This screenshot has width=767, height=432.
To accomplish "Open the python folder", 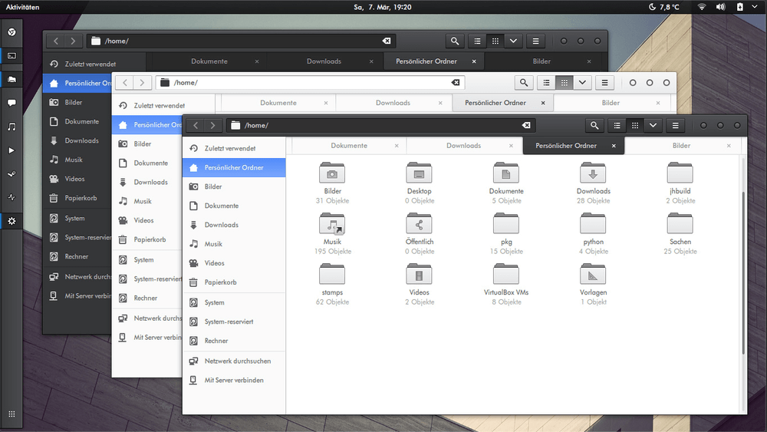I will tap(593, 224).
